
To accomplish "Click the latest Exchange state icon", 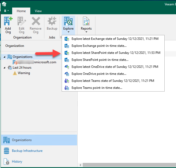I will [x=67, y=39].
